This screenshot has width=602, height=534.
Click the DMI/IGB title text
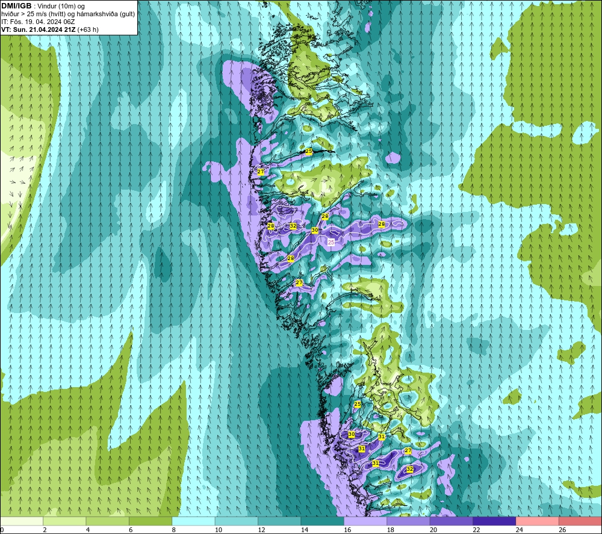click(x=16, y=6)
